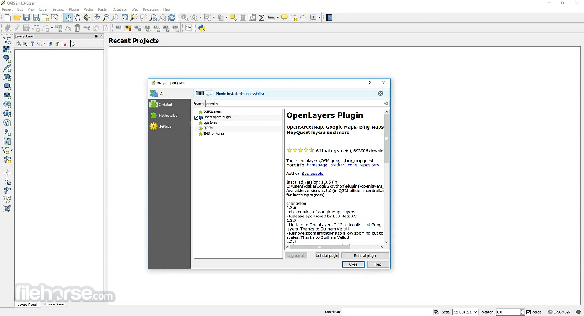This screenshot has width=584, height=316.
Task: Click Add WMS/WMTS Layer globe icon
Action: tap(7, 105)
